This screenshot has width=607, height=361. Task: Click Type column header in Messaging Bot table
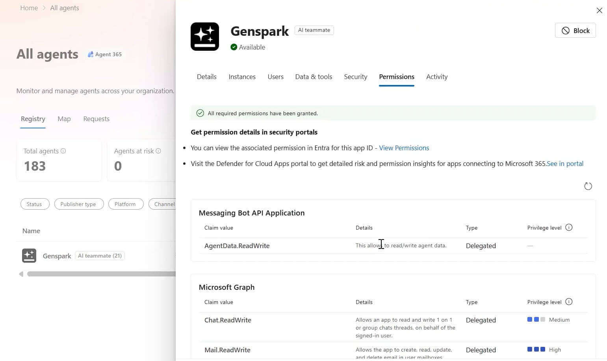click(471, 228)
